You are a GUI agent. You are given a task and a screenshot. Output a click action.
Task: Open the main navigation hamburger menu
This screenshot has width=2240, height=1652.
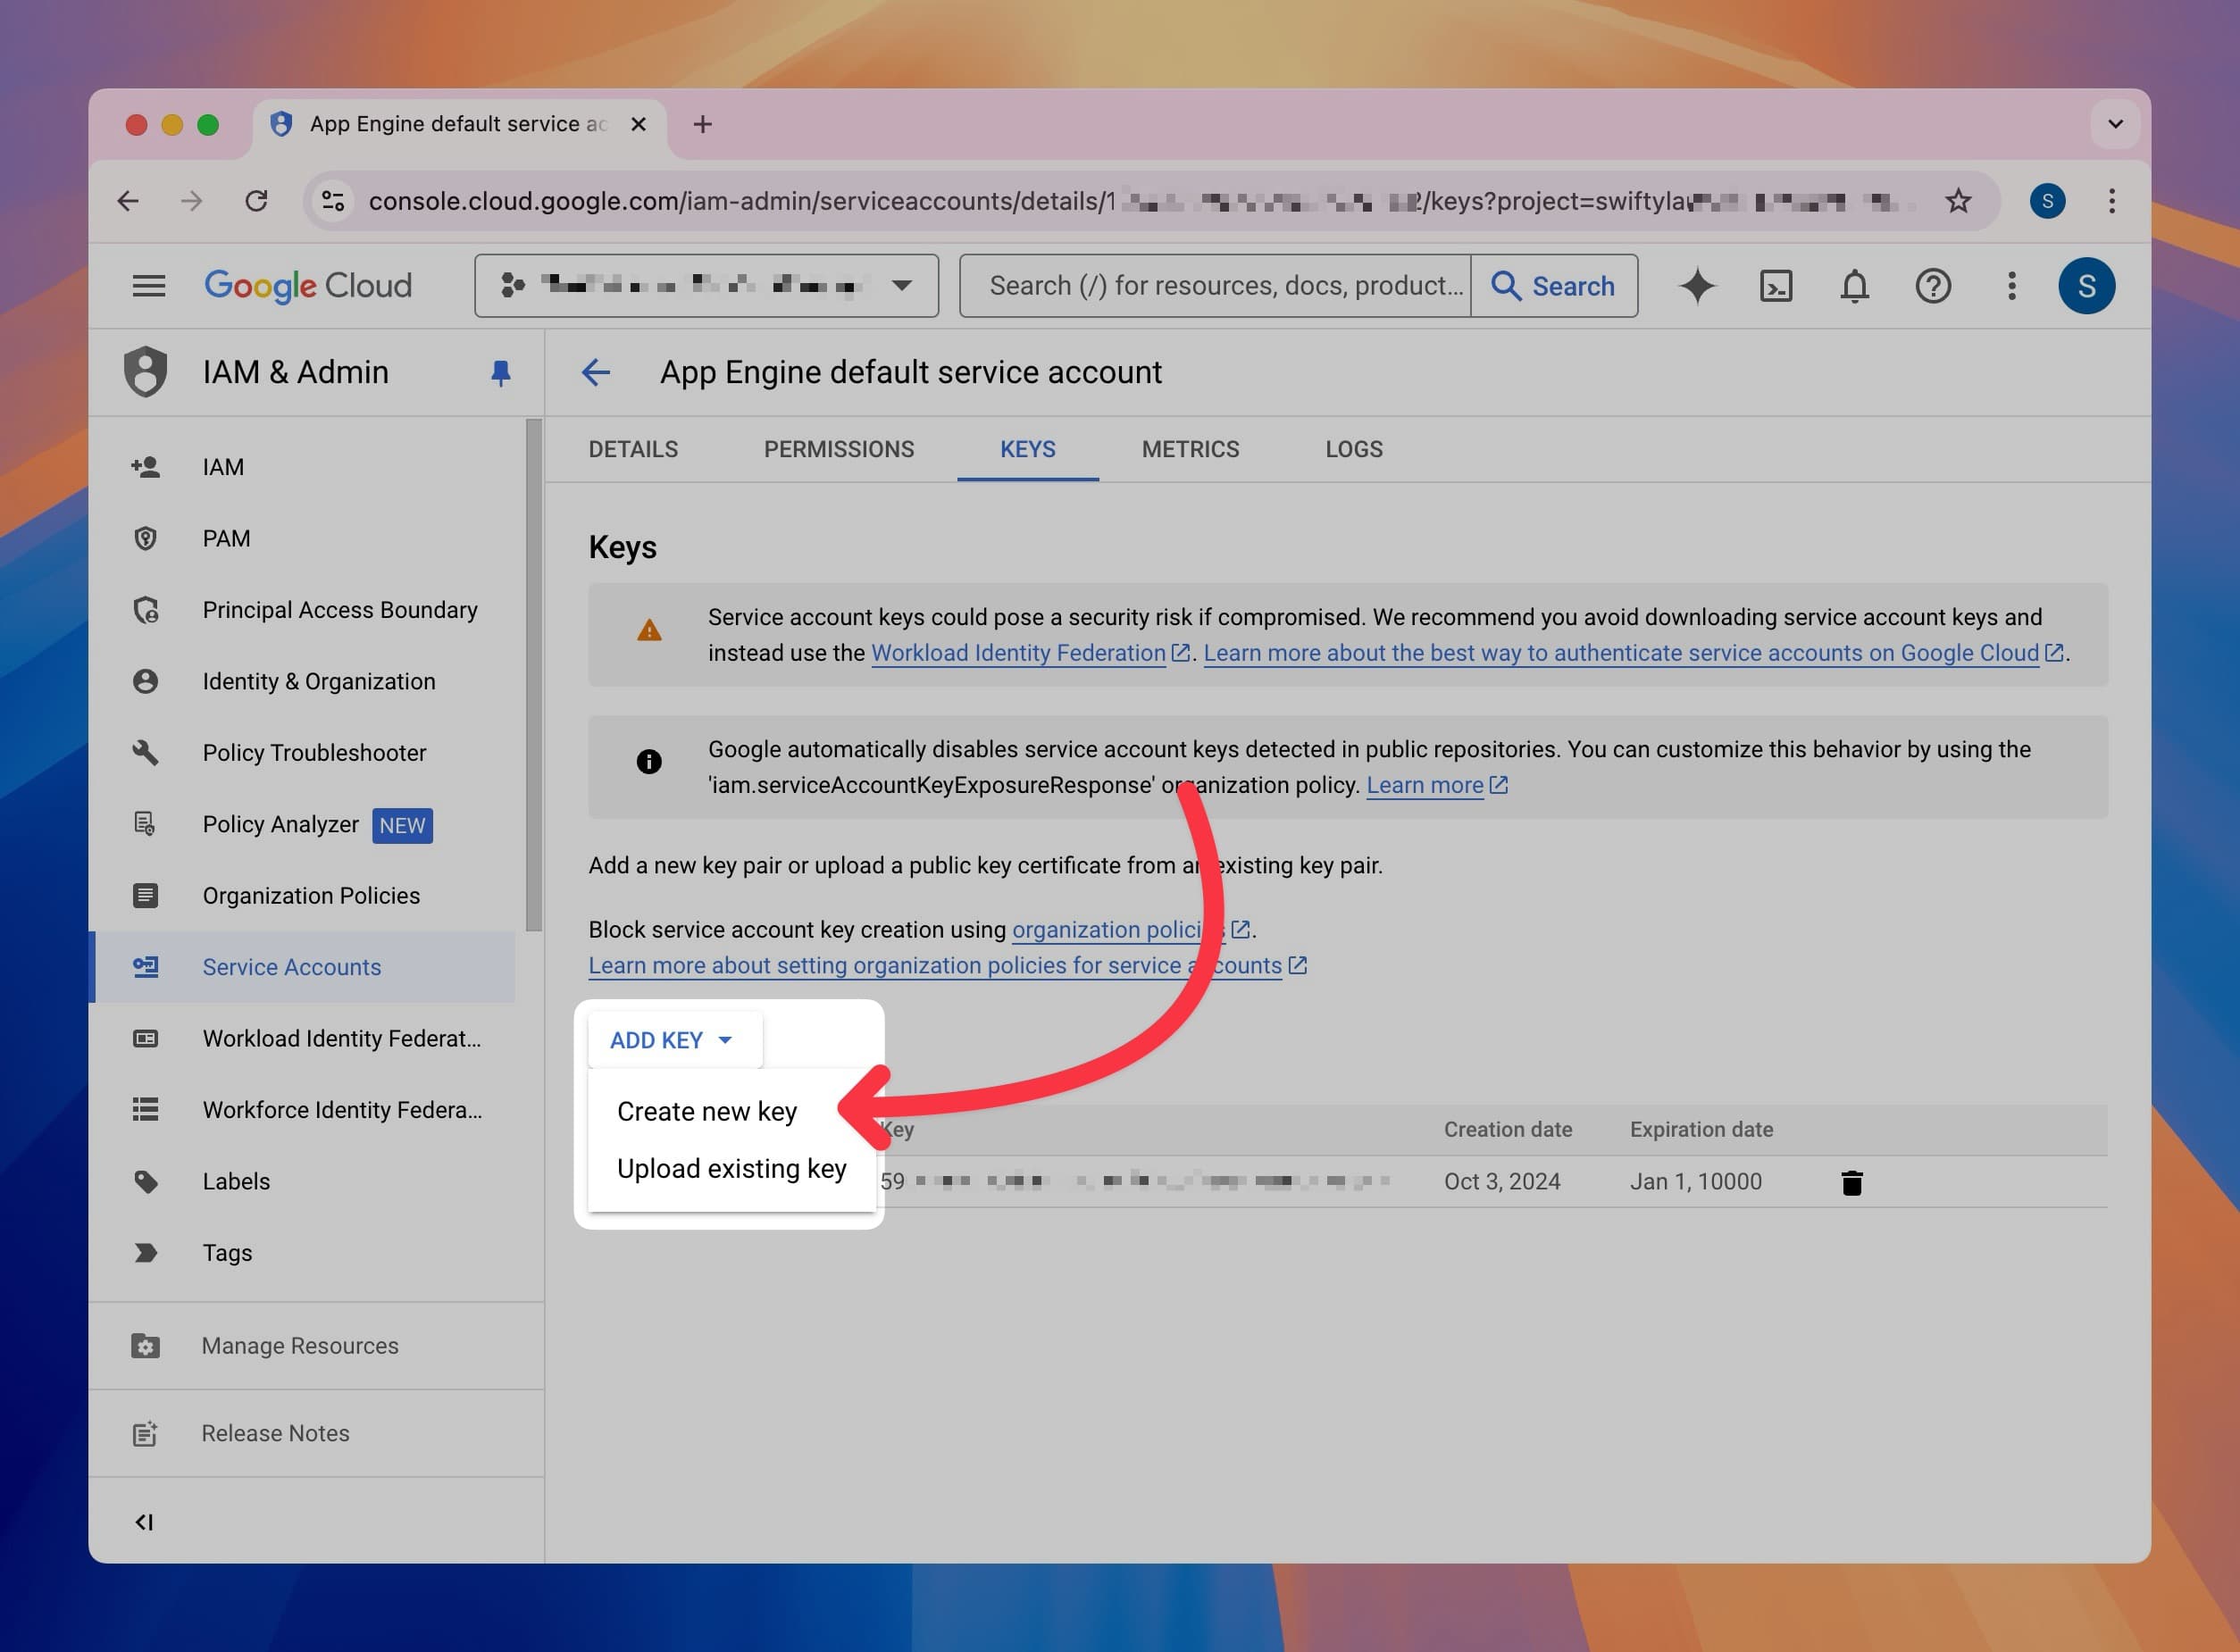click(149, 286)
